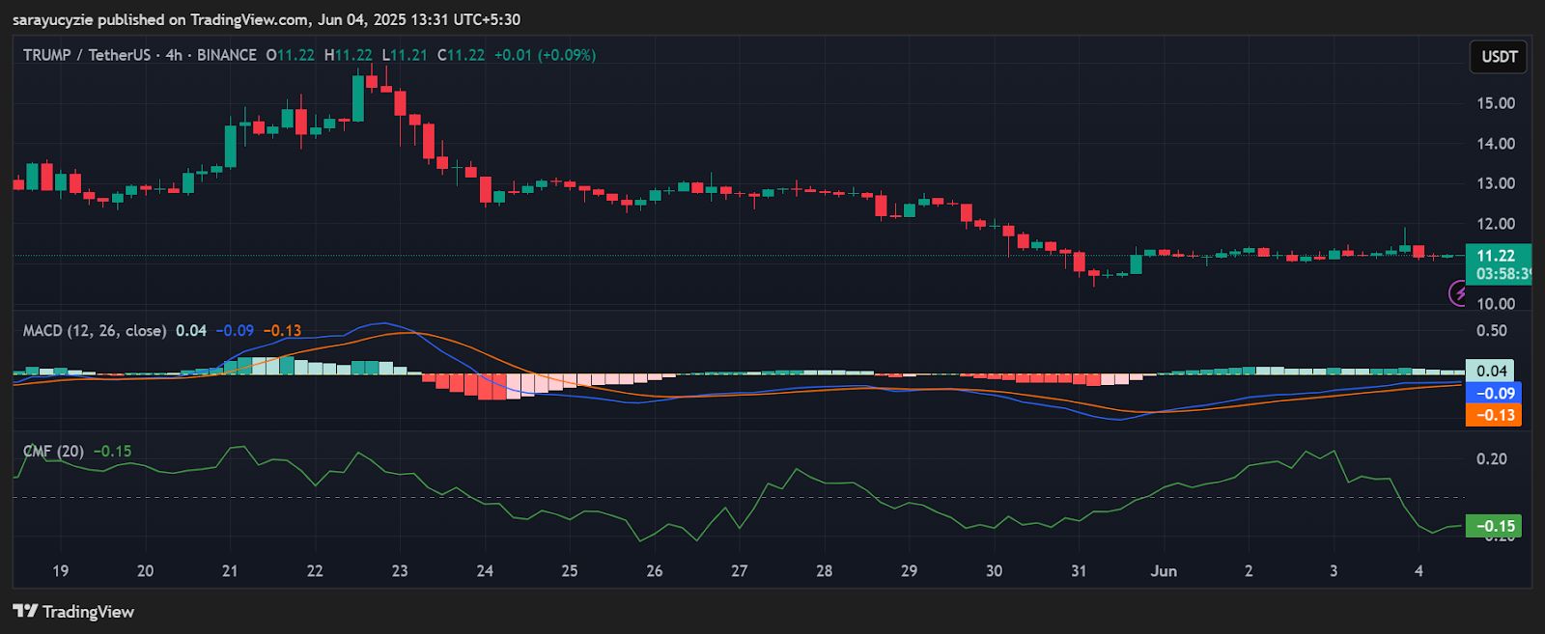Click the 15.00 price scale label
Screen dimensions: 1545x634
click(1496, 103)
